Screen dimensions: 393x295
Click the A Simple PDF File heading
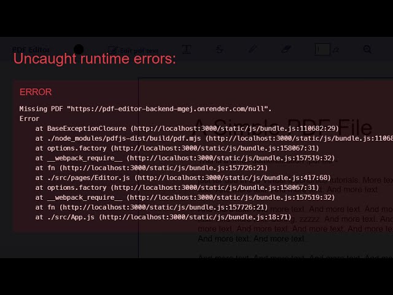tap(282, 128)
